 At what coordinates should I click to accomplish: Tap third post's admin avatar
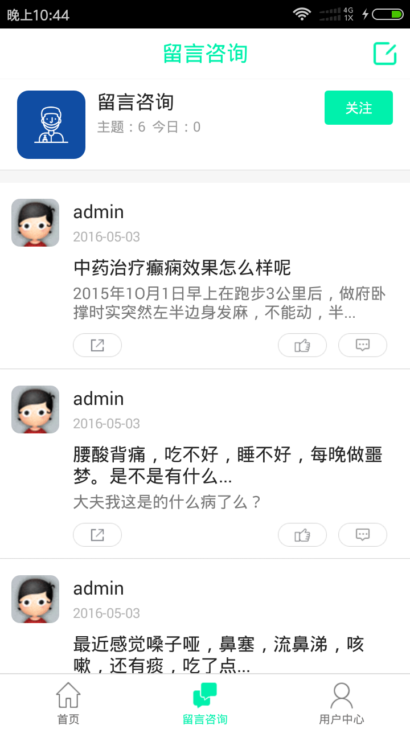coord(35,599)
